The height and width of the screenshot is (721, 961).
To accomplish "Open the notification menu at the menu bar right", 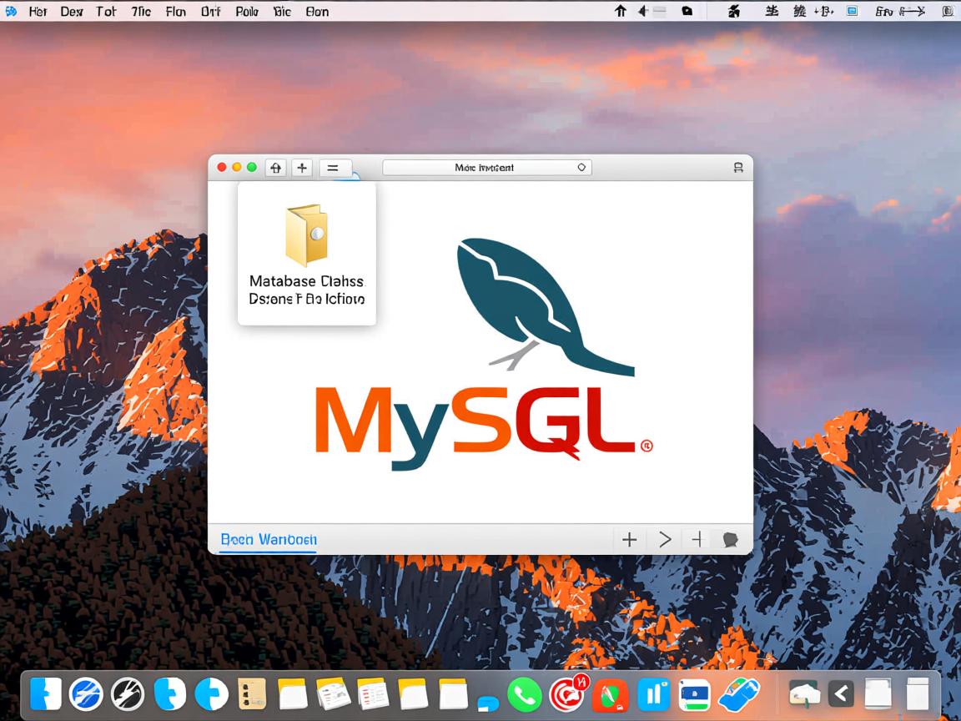I will pos(947,11).
